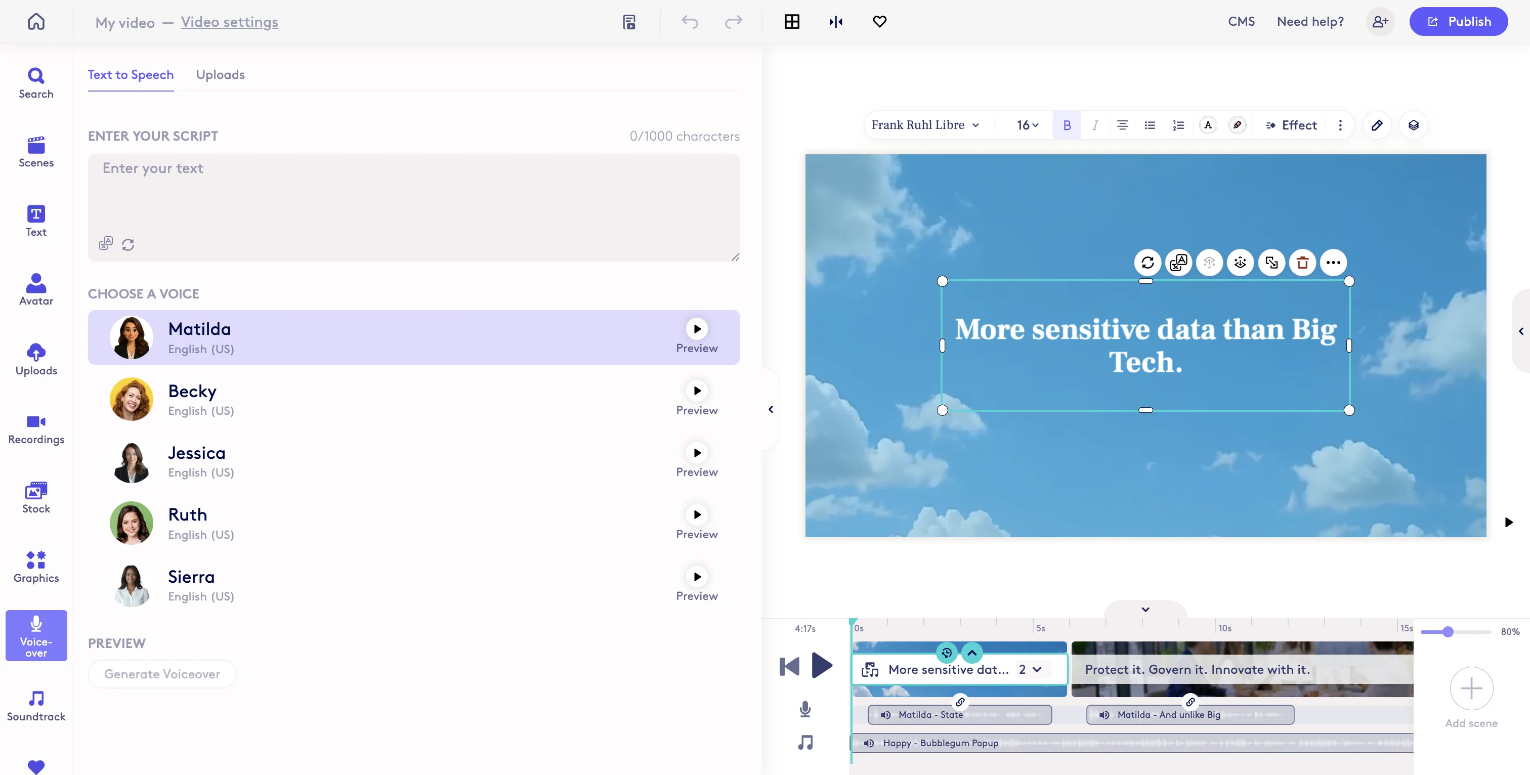Open the font size 16 dropdown
The image size is (1530, 775).
pyautogui.click(x=1027, y=125)
